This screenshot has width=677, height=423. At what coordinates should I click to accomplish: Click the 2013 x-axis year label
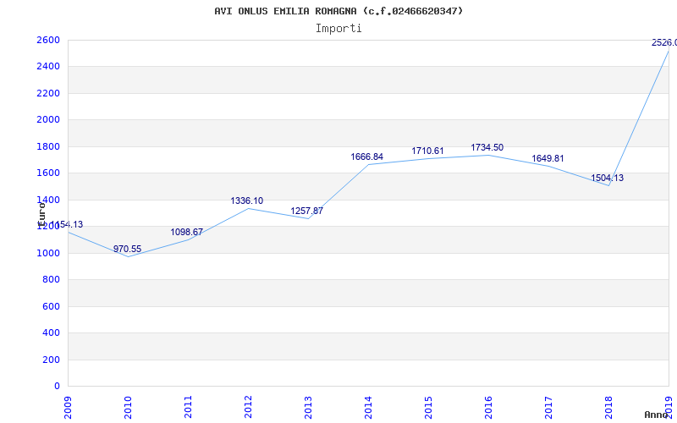click(x=308, y=407)
